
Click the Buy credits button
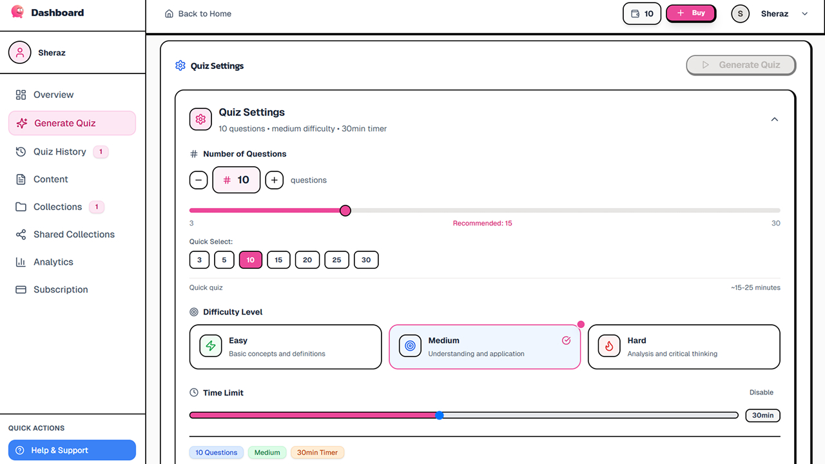coord(690,14)
